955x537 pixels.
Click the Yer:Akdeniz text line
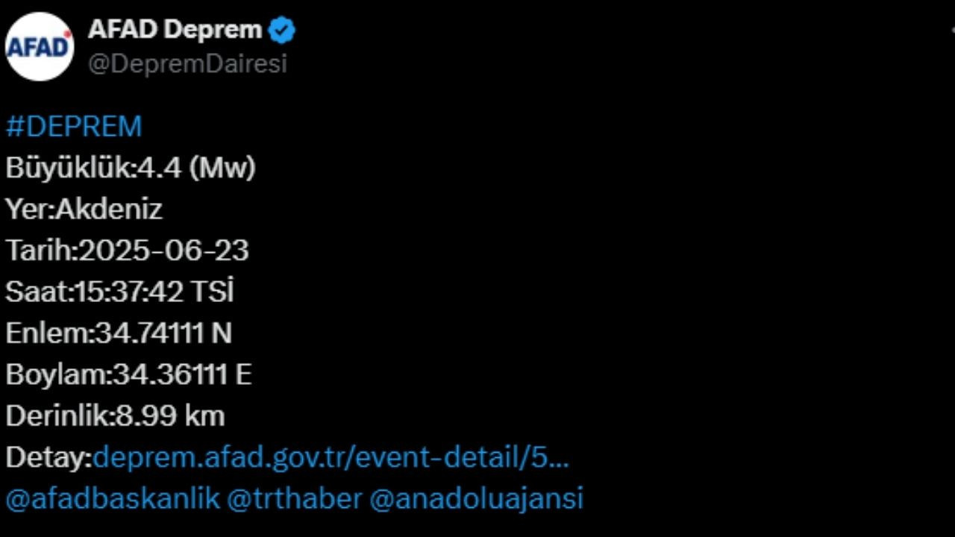tap(84, 209)
